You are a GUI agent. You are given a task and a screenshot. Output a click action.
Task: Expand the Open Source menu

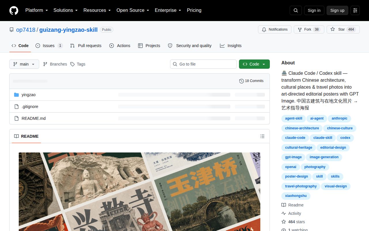(133, 10)
